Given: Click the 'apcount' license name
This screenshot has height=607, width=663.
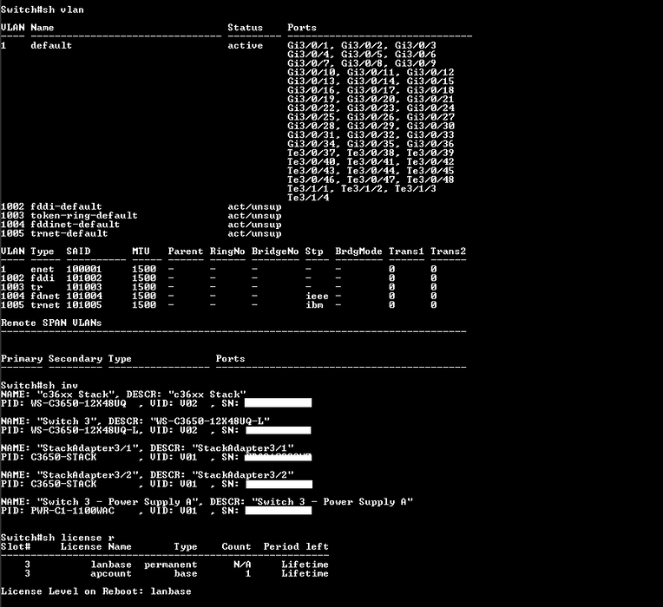Looking at the screenshot, I should pyautogui.click(x=111, y=574).
